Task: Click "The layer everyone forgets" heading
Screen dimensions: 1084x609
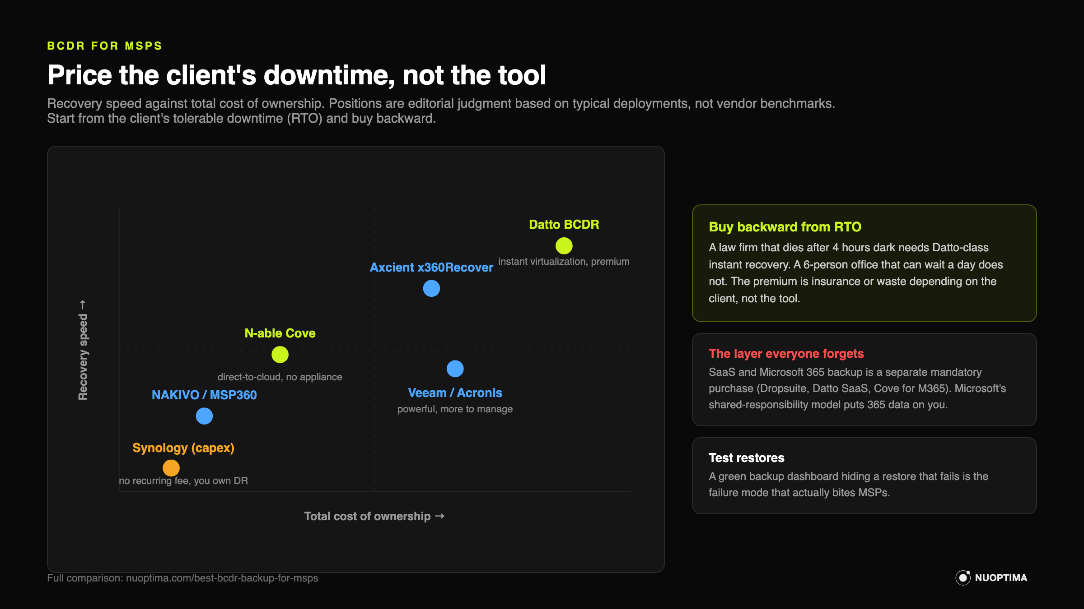Action: [786, 354]
